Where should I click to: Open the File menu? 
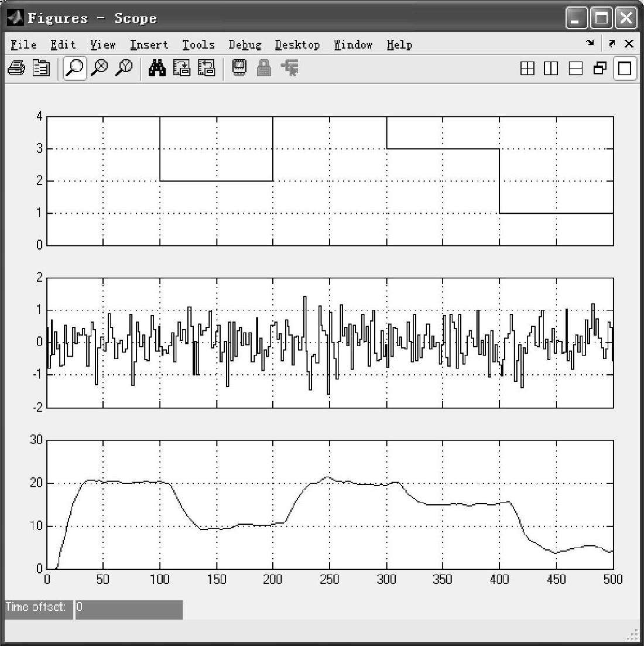[23, 45]
